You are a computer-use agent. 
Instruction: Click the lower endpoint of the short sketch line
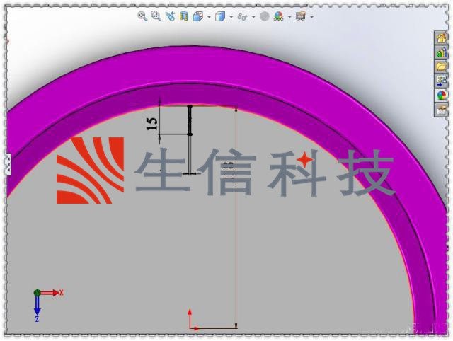[190, 134]
